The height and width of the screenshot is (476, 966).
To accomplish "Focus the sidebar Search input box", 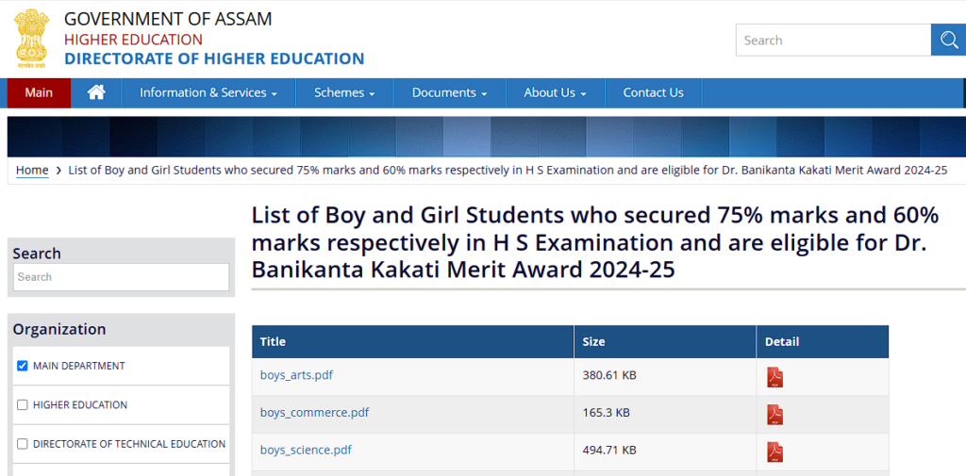I will (x=121, y=277).
